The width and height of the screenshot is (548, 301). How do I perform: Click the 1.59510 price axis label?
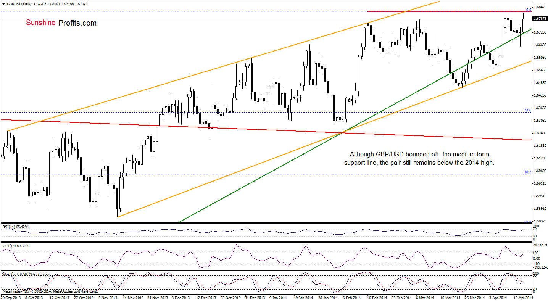(540, 196)
